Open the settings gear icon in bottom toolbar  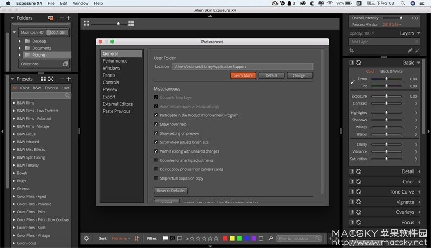click(x=86, y=238)
